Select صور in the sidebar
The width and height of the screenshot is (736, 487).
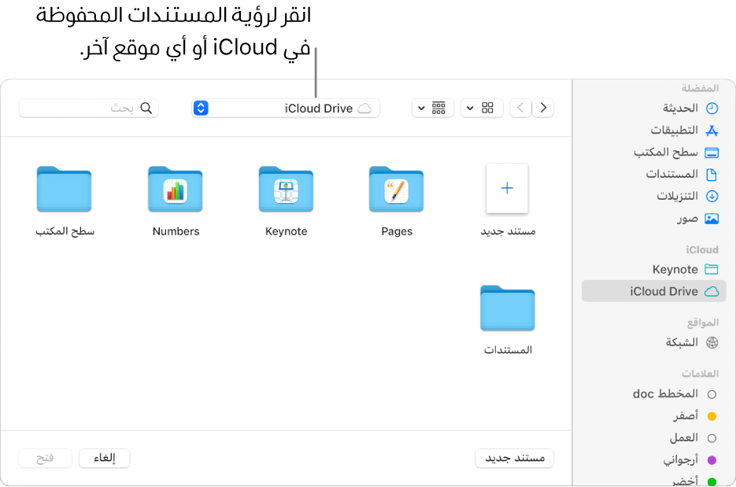point(654,218)
